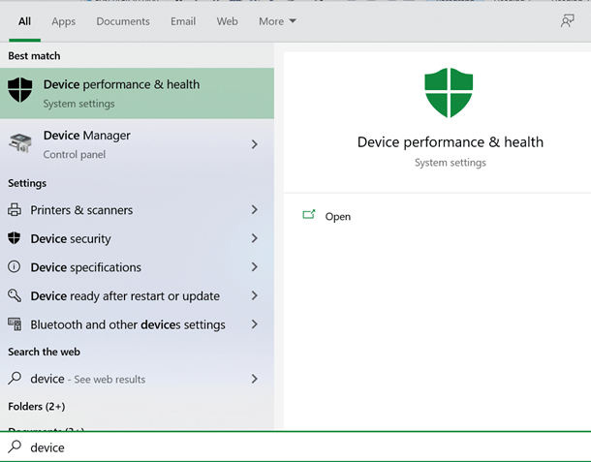This screenshot has height=462, width=591.
Task: Open the Device security setting
Action: 137,238
